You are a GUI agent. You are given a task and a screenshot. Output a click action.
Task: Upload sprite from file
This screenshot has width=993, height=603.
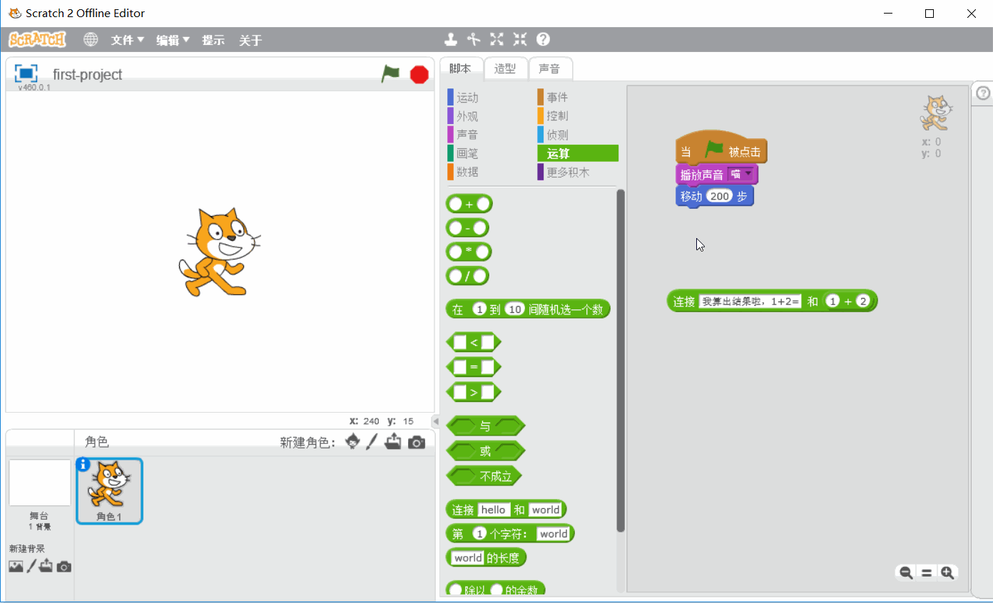(x=393, y=442)
